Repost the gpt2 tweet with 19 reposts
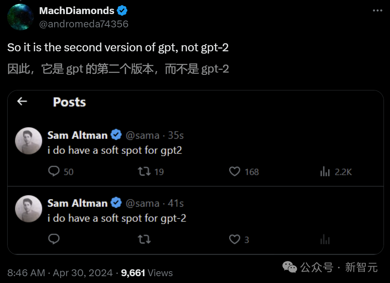The height and width of the screenshot is (283, 390). pyautogui.click(x=144, y=172)
